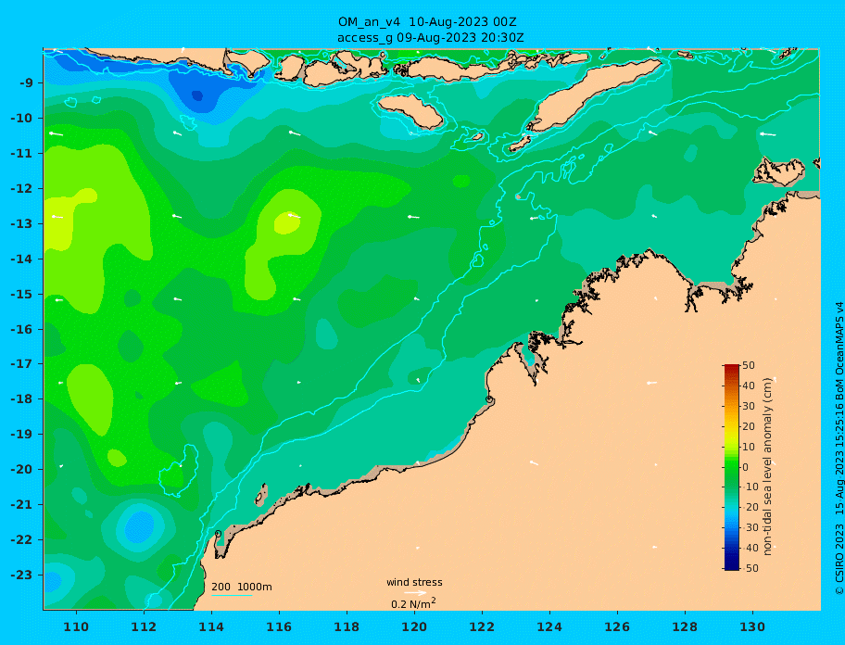The image size is (845, 645).
Task: Click the latitude label -17
Action: [21, 364]
